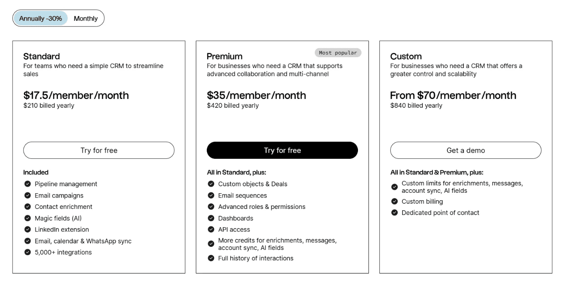
Task: Switch billing to Monthly
Action: click(86, 19)
